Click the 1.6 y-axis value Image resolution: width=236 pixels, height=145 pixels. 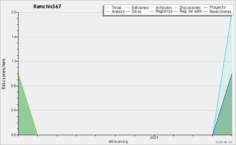pyautogui.click(x=14, y=37)
